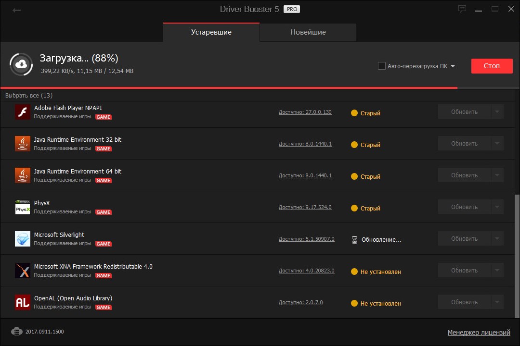Switch to the Новейшие tab
520x346 pixels.
(308, 32)
